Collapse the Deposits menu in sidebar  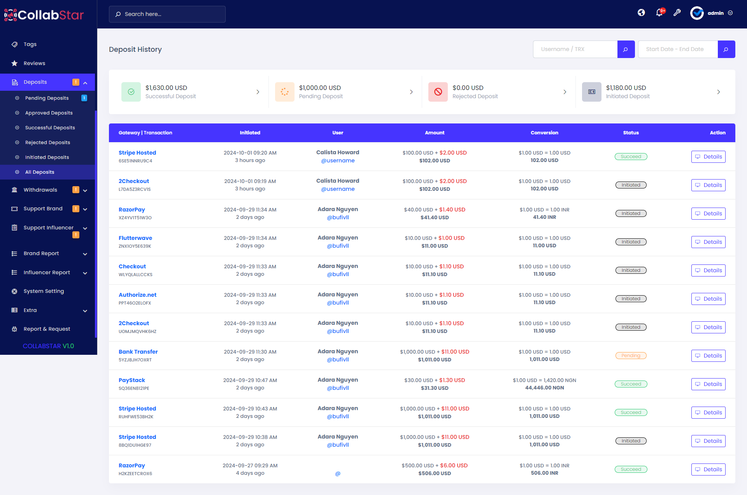[x=85, y=83]
